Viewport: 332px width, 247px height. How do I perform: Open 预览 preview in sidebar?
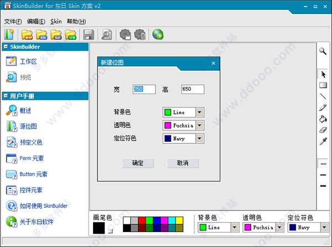(19, 77)
